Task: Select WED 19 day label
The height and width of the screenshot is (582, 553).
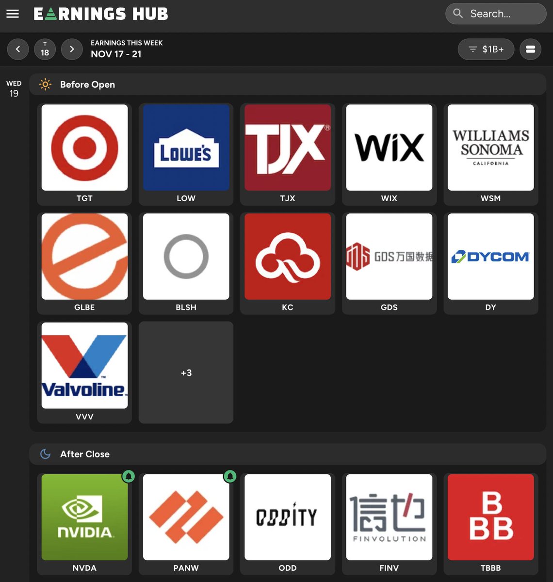Action: tap(14, 89)
